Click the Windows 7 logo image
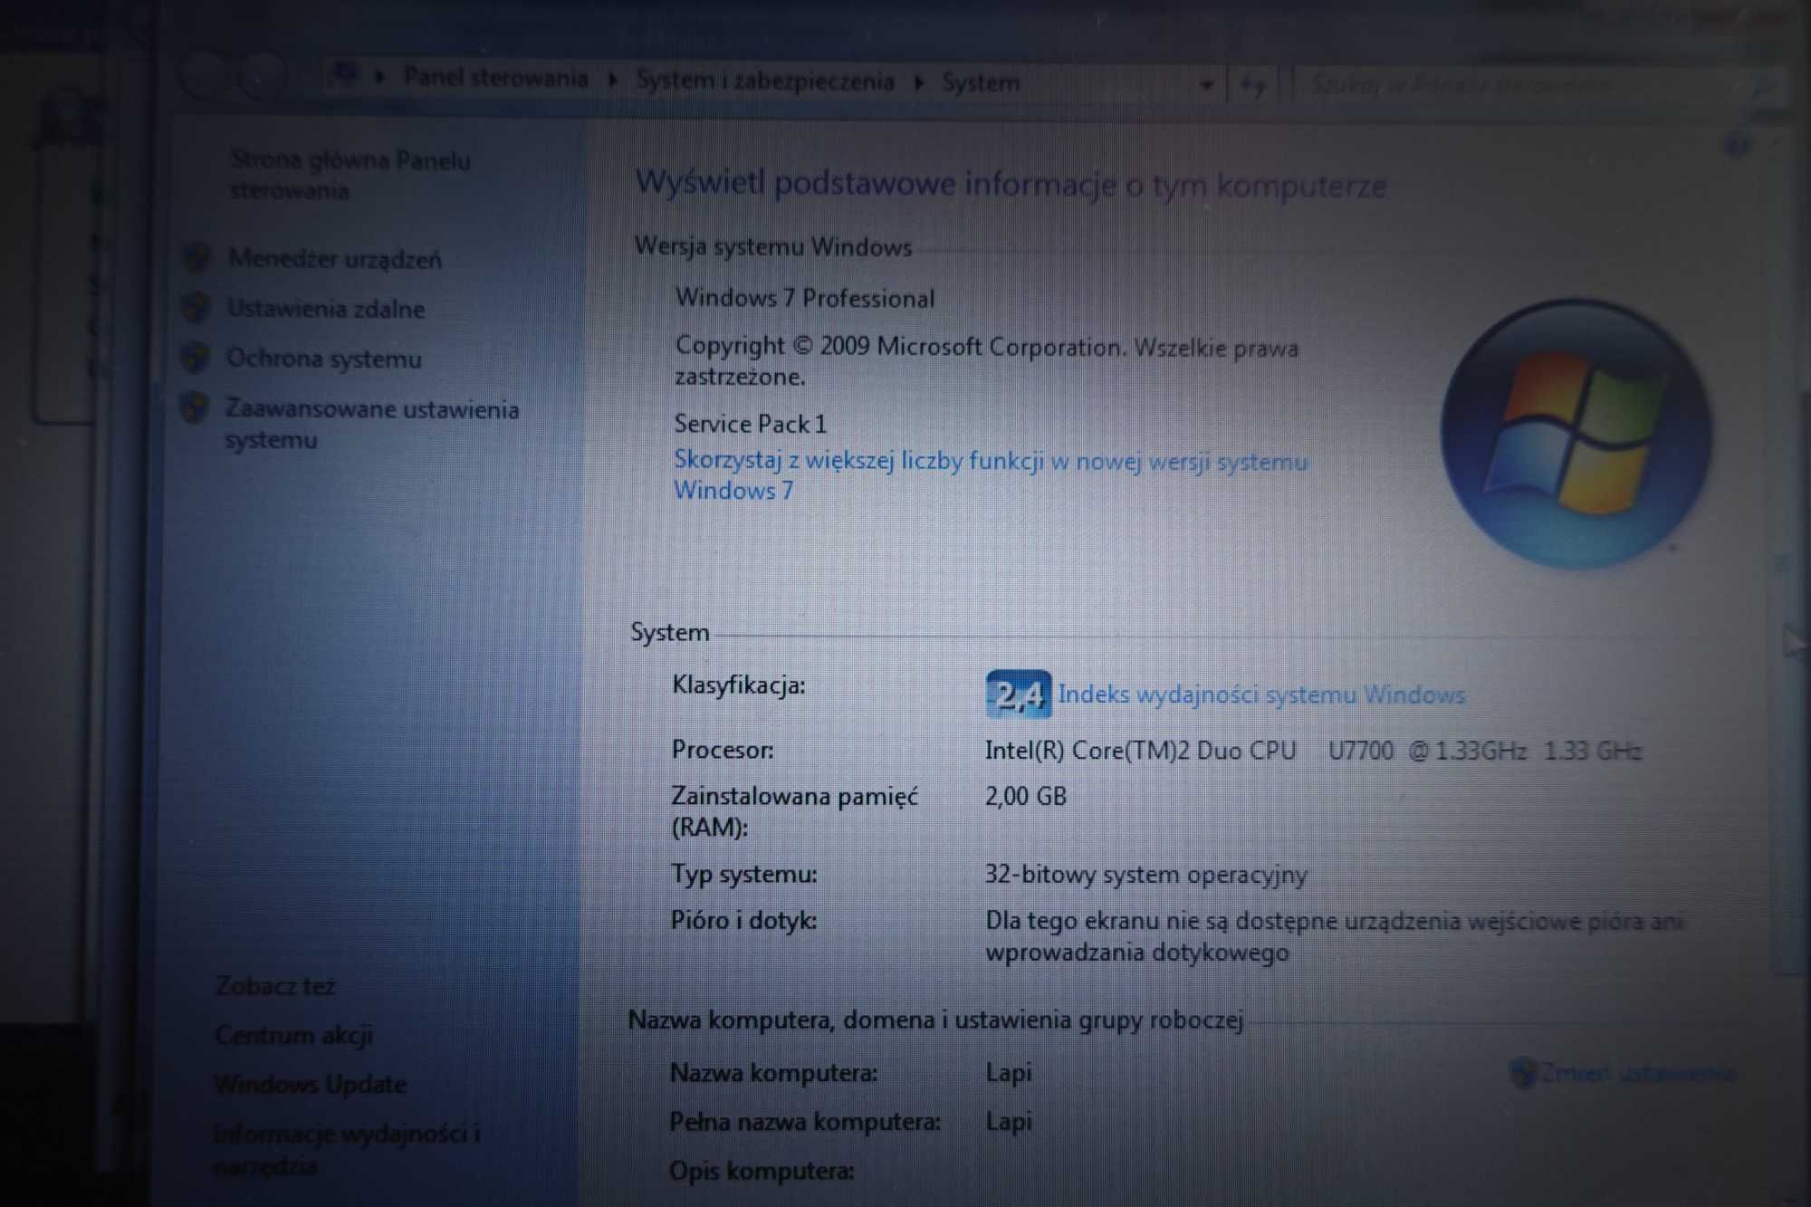 (1576, 435)
